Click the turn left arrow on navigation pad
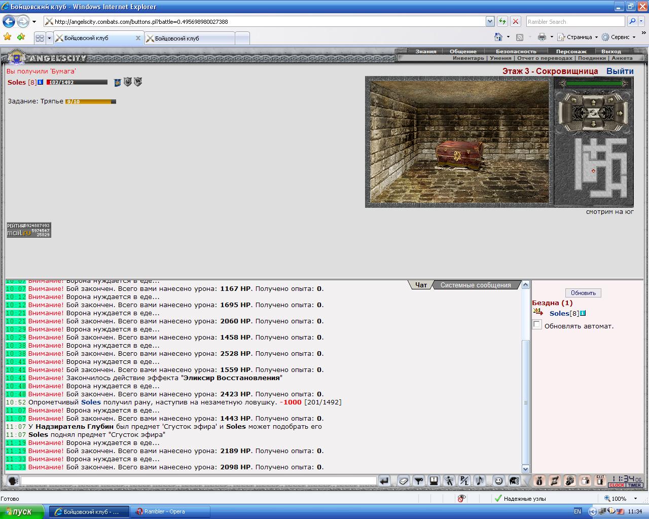The image size is (649, 519). (574, 100)
